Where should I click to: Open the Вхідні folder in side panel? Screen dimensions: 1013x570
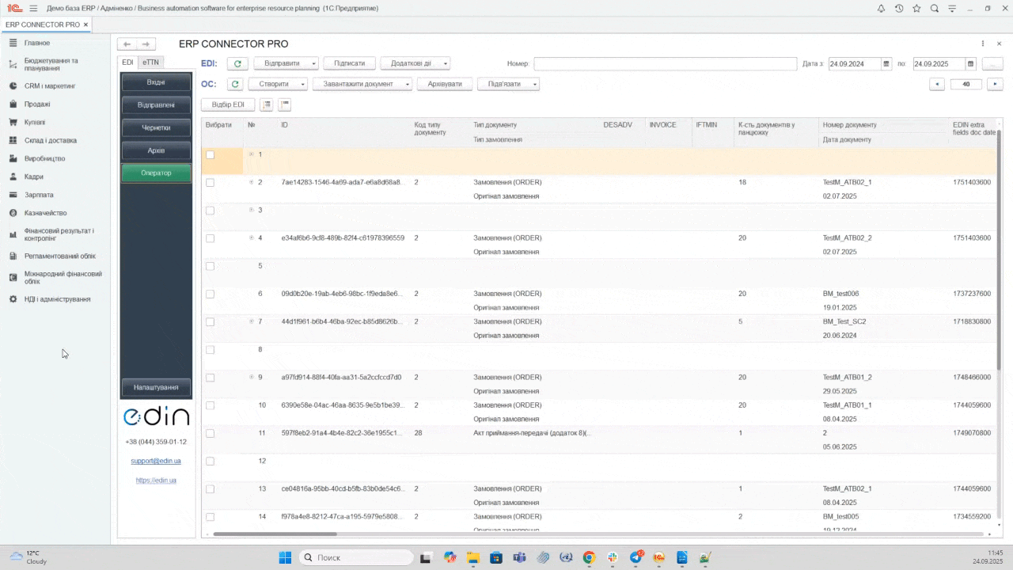click(x=156, y=82)
